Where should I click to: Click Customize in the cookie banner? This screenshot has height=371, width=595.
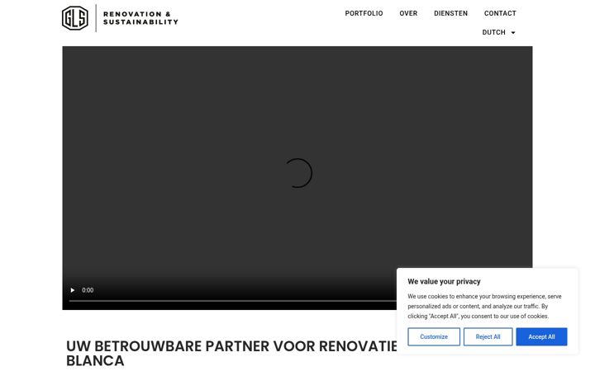click(434, 336)
